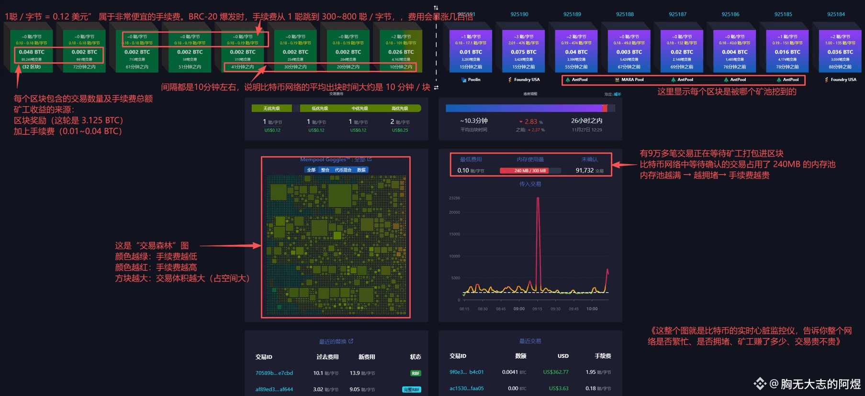Click the horizontal swap arrows below the divider
865x396 pixels.
click(x=436, y=88)
